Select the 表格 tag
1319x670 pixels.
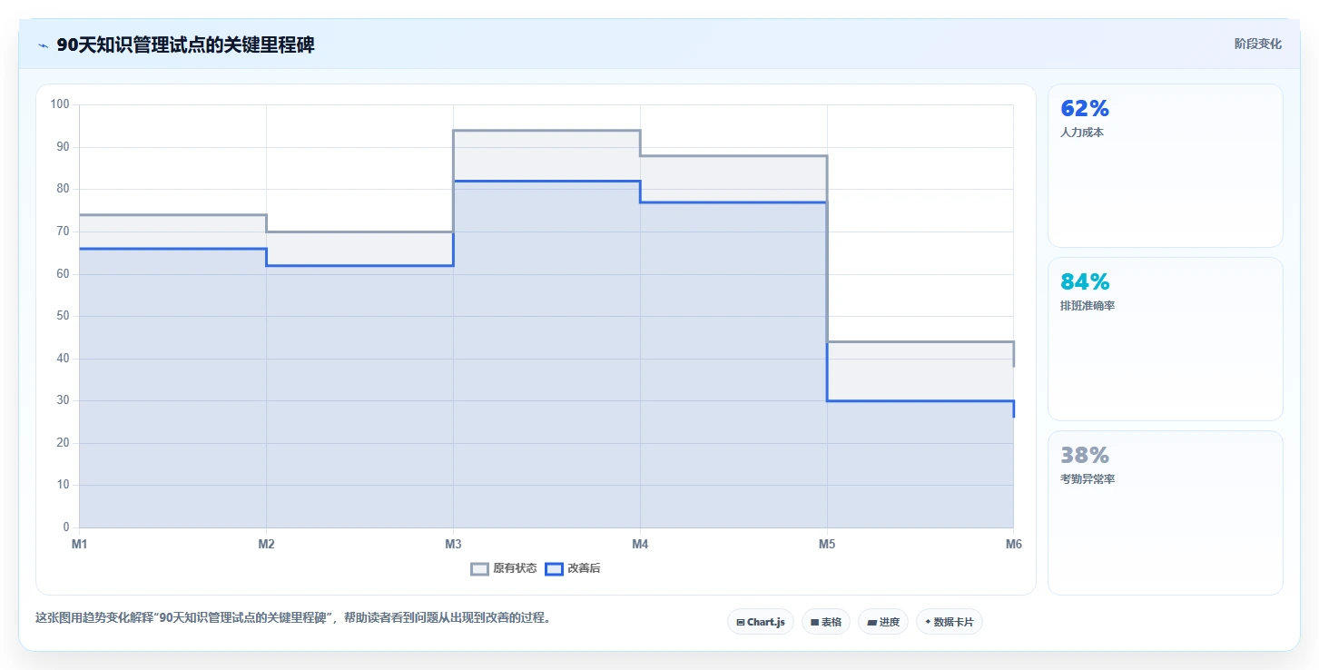826,622
